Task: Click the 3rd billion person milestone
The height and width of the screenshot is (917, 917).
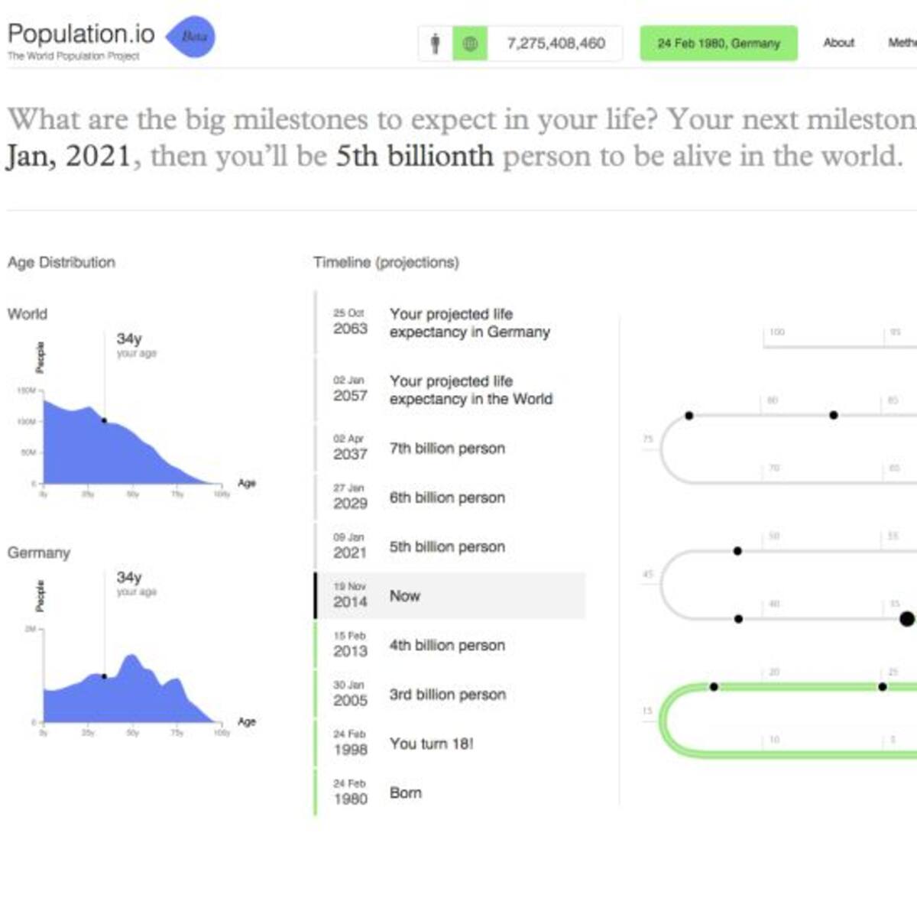Action: coord(447,695)
